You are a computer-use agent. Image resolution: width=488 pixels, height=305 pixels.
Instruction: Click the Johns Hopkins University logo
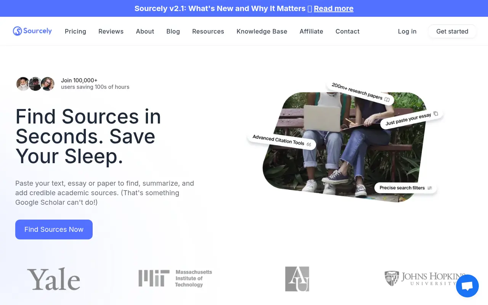click(x=424, y=279)
